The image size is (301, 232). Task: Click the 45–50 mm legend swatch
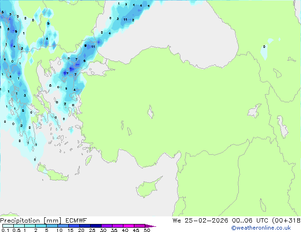[x=140, y=226]
